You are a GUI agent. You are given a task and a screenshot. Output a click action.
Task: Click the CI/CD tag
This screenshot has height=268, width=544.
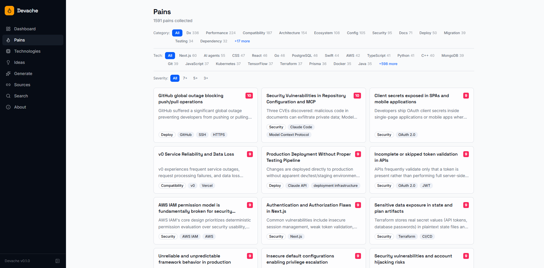(427, 237)
